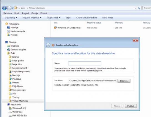Image resolution: width=151 pixels, height=117 pixels.
Task: Open the Orodja menu
Action: point(34,13)
